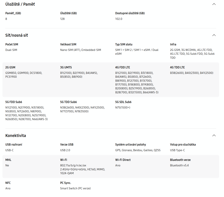Screen dimensions: 224x197
Task: Click the Konektivita heading
Action: tap(16, 136)
